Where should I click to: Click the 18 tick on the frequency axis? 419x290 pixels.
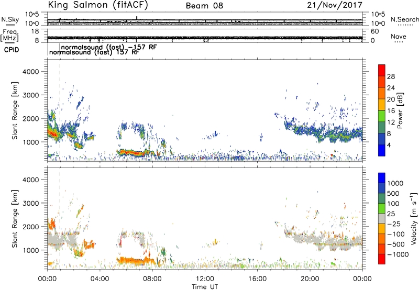coord(35,31)
